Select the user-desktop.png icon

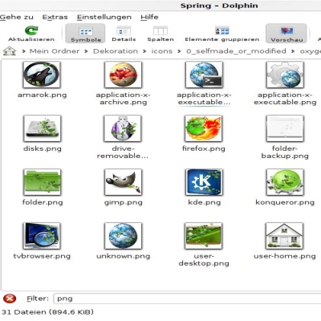tap(204, 236)
